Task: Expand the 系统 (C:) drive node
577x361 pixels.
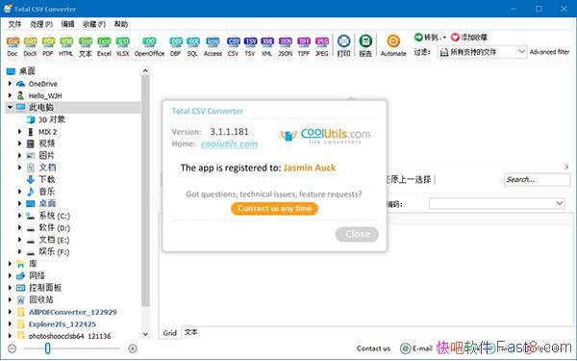Action: (x=19, y=216)
